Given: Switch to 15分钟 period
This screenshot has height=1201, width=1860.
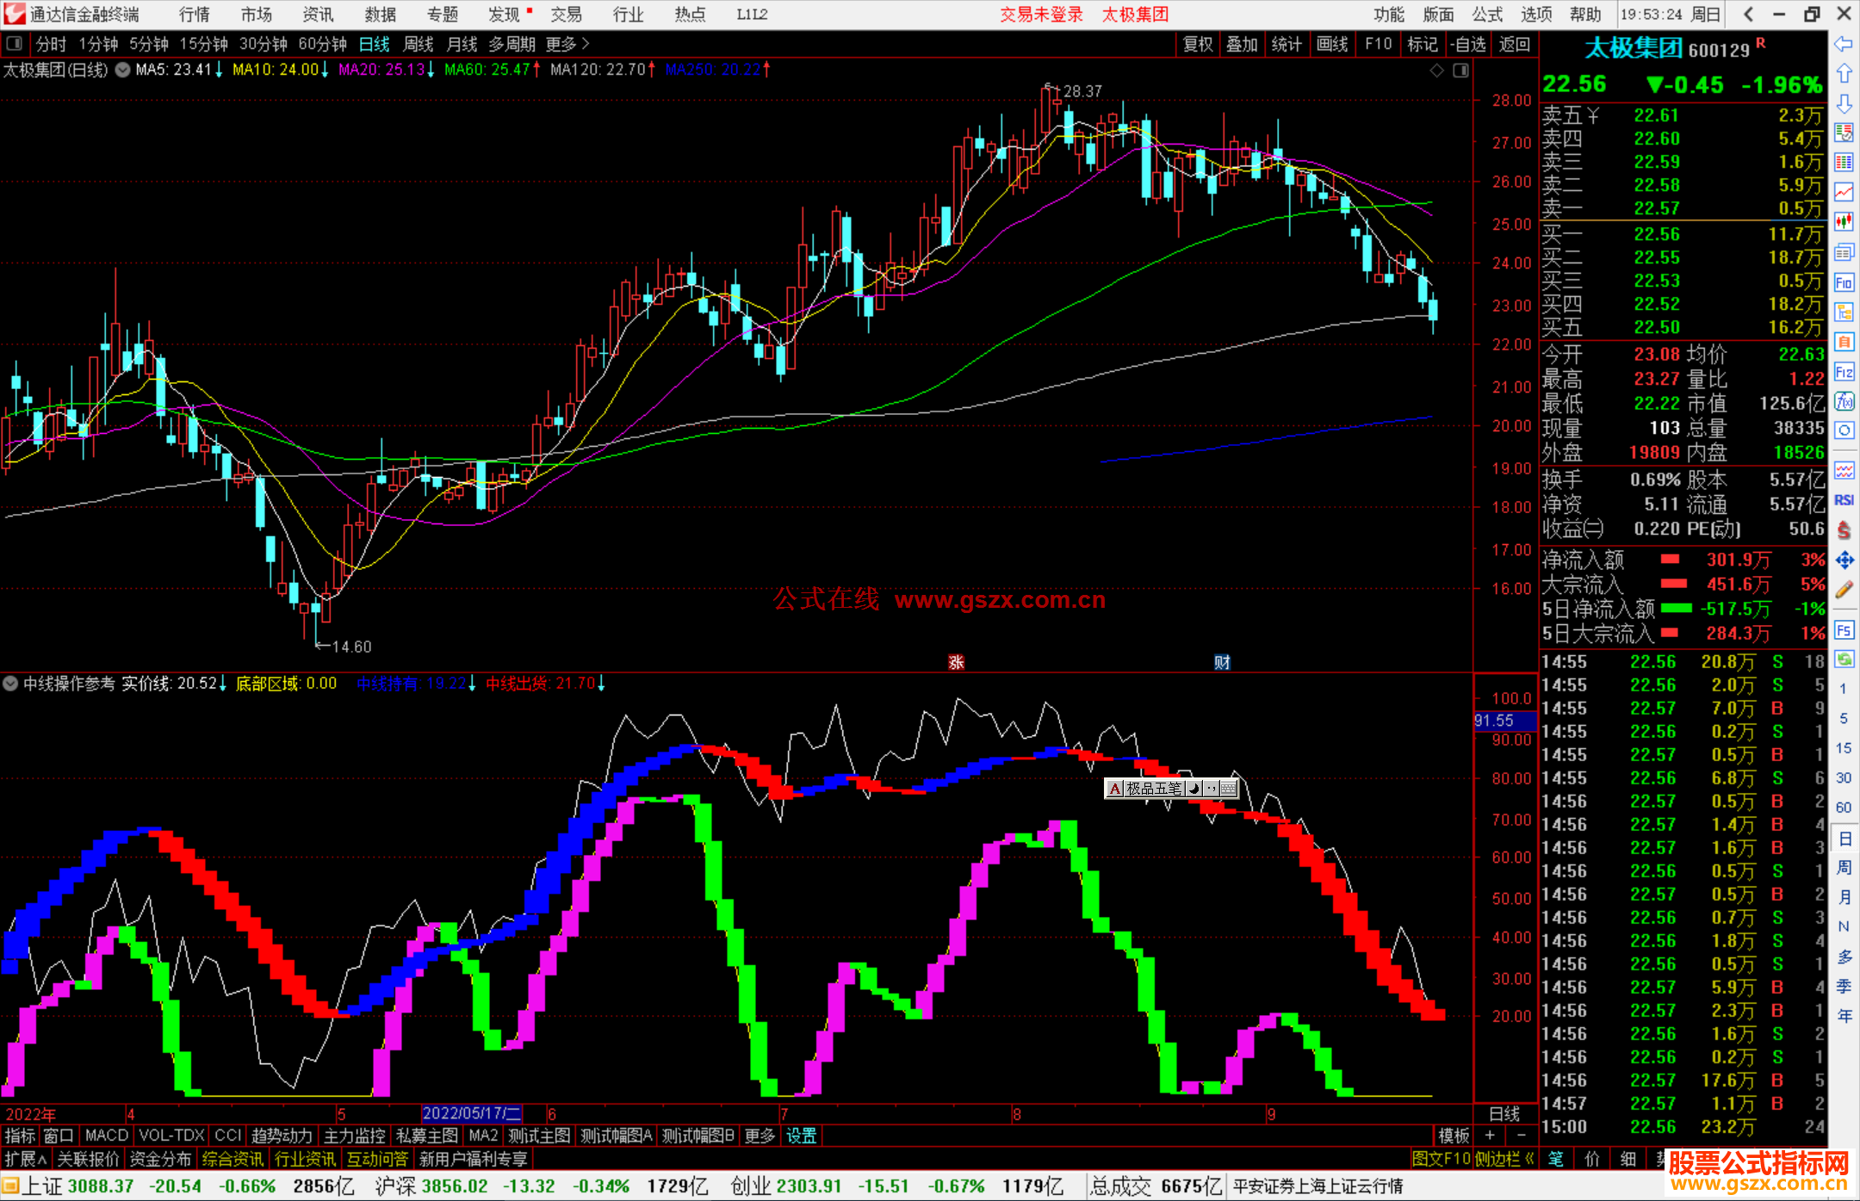Looking at the screenshot, I should [203, 44].
